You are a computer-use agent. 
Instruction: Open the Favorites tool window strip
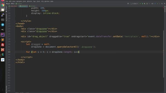pyautogui.click(x=6, y=89)
